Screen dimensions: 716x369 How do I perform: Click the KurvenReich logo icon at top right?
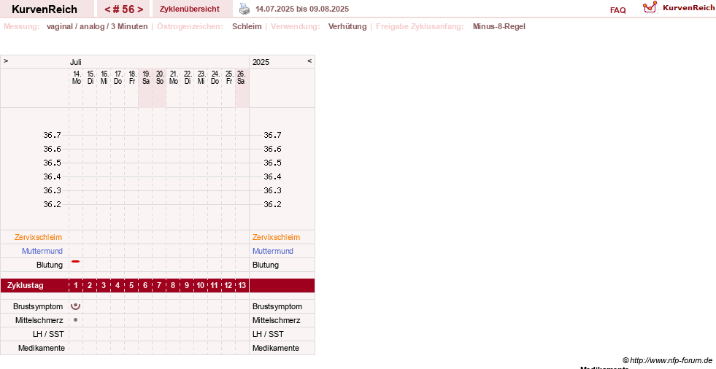650,7
